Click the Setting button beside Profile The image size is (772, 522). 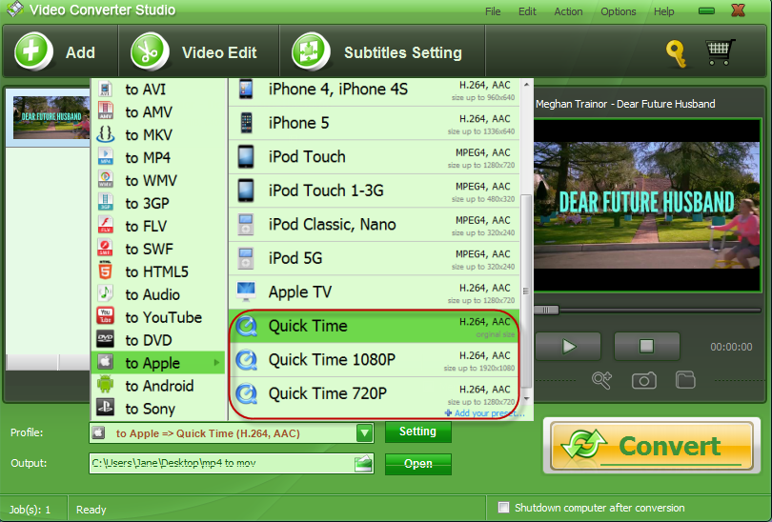(x=417, y=432)
